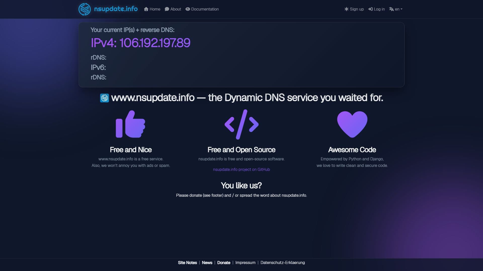Click the Free and Open Source heading

[x=242, y=150]
